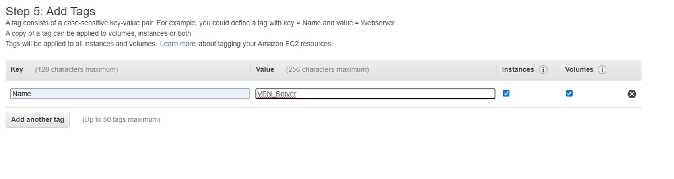Image resolution: width=674 pixels, height=179 pixels.
Task: Remove the Name tag row
Action: (x=631, y=94)
